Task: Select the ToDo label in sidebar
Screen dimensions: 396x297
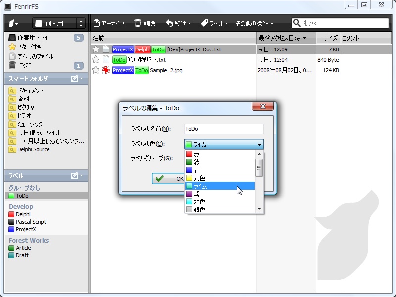Action: [x=46, y=196]
